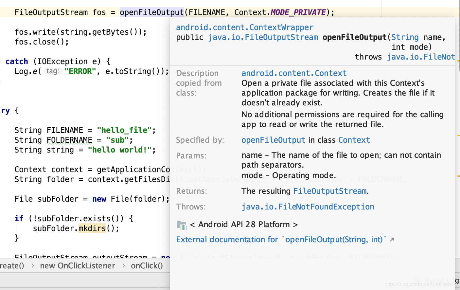The width and height of the screenshot is (460, 290).
Task: Click MODE_PRIVATE constant in code
Action: point(298,12)
